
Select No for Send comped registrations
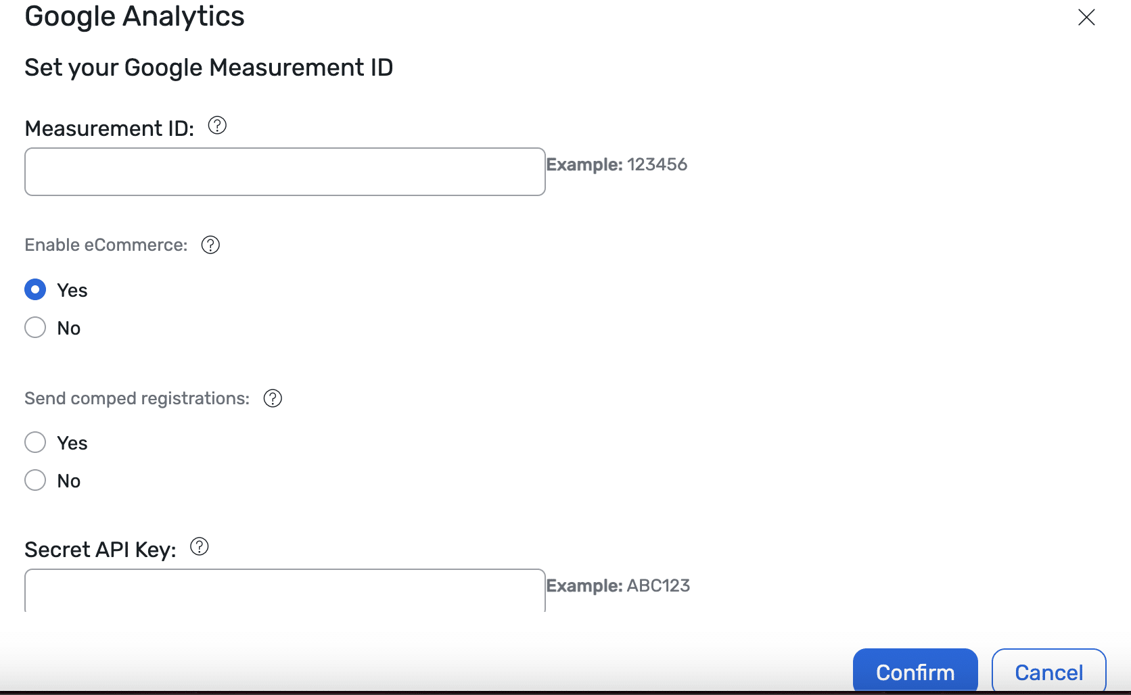tap(34, 480)
